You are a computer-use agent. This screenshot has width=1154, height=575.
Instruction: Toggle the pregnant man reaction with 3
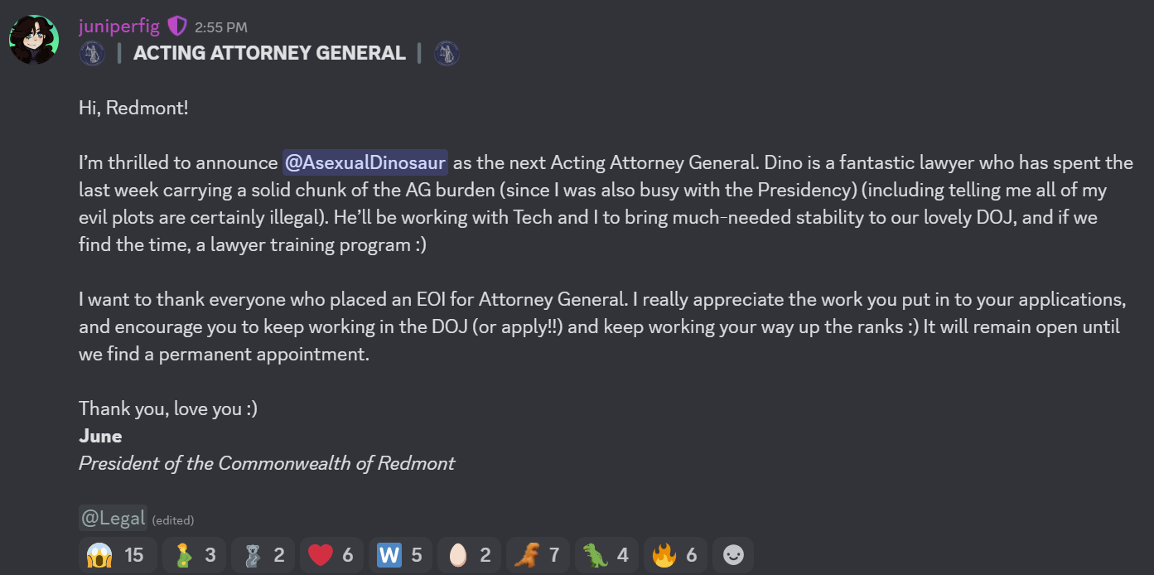coord(193,555)
